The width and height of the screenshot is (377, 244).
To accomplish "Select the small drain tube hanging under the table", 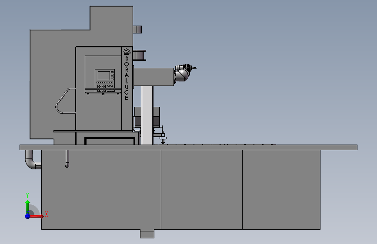I will tap(67, 158).
